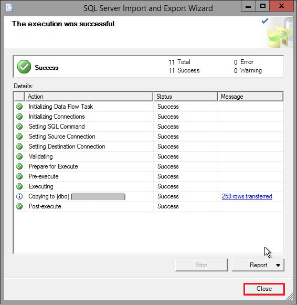Image resolution: width=297 pixels, height=305 pixels.
Task: Click the large green Success icon
Action: click(24, 67)
